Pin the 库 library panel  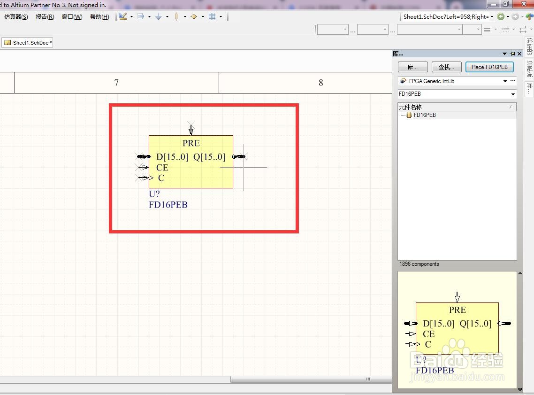[x=512, y=54]
